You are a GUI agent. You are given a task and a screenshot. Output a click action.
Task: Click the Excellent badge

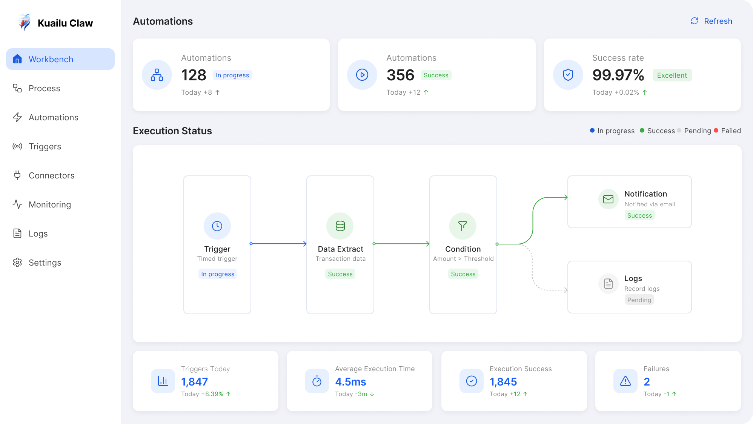(x=672, y=75)
